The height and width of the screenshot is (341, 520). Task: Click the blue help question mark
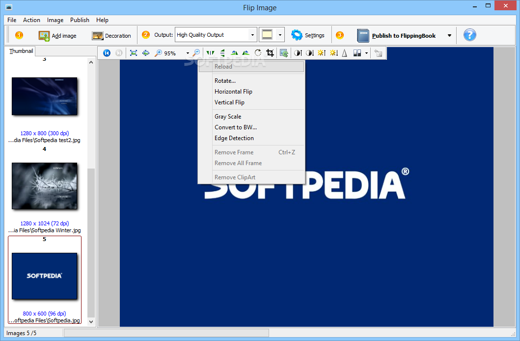(x=469, y=35)
